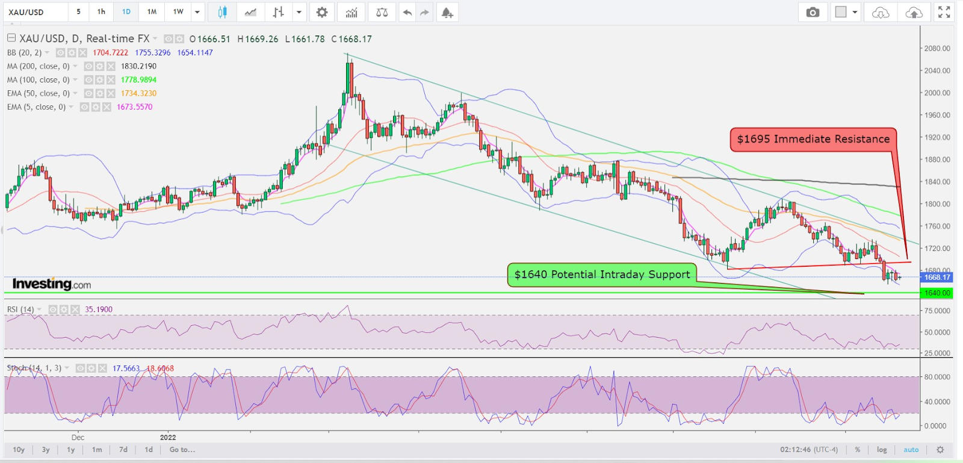Toggle EMA (50, close, 0) visibility eye
Screen dimensions: 963x463
88,93
